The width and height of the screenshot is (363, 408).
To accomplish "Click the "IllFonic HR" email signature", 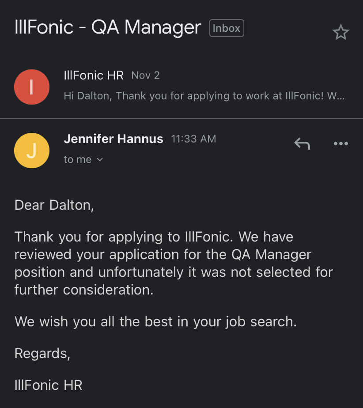I will pyautogui.click(x=49, y=385).
